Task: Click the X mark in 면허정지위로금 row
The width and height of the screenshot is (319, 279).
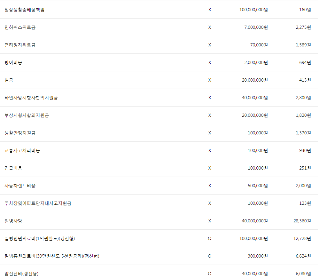Action: (210, 45)
